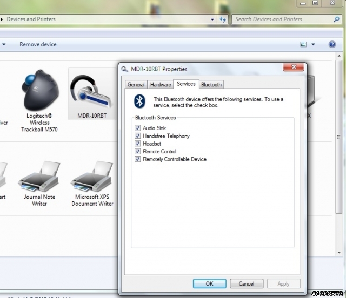The width and height of the screenshot is (346, 298).
Task: Uncheck Remotely Controllable Device service
Action: pos(137,159)
